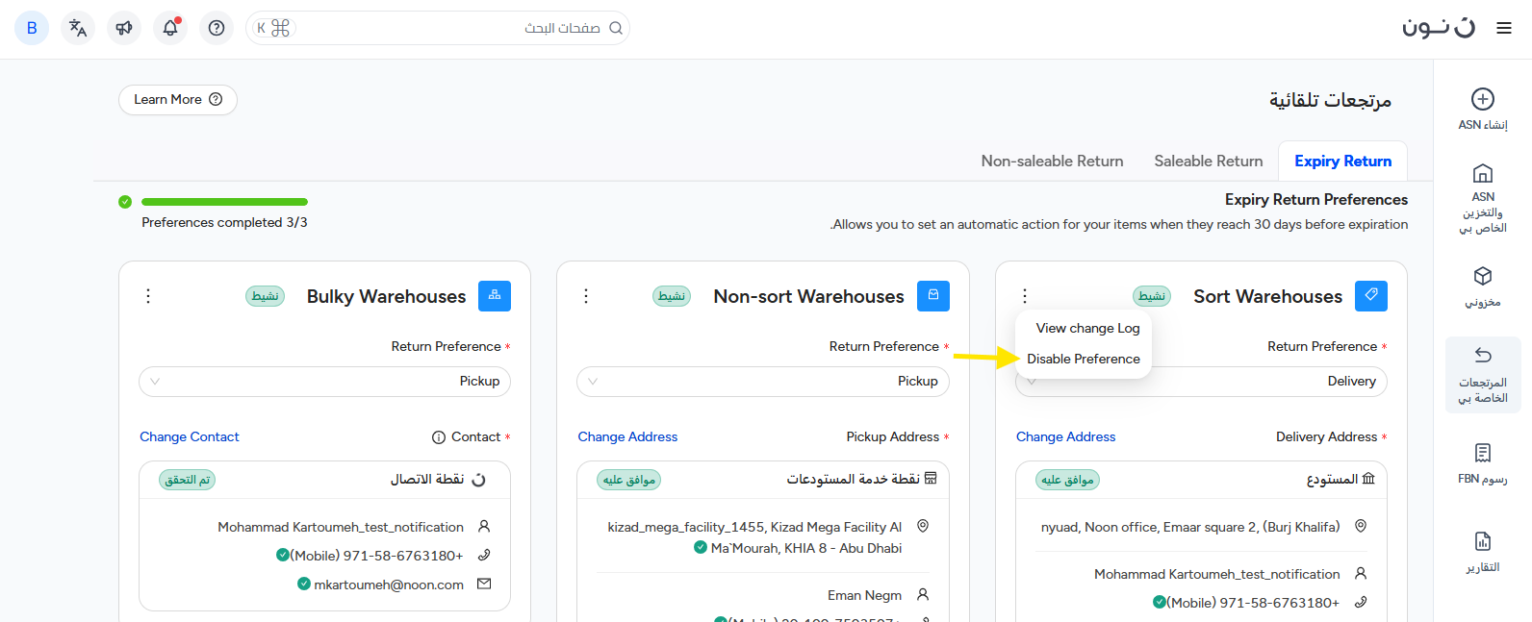Select Disable Preference from the menu
The image size is (1532, 622).
[x=1083, y=359]
